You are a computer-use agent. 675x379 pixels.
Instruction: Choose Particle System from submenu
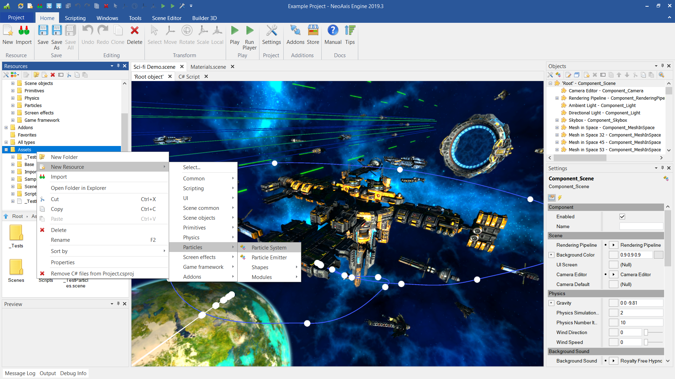click(x=269, y=247)
